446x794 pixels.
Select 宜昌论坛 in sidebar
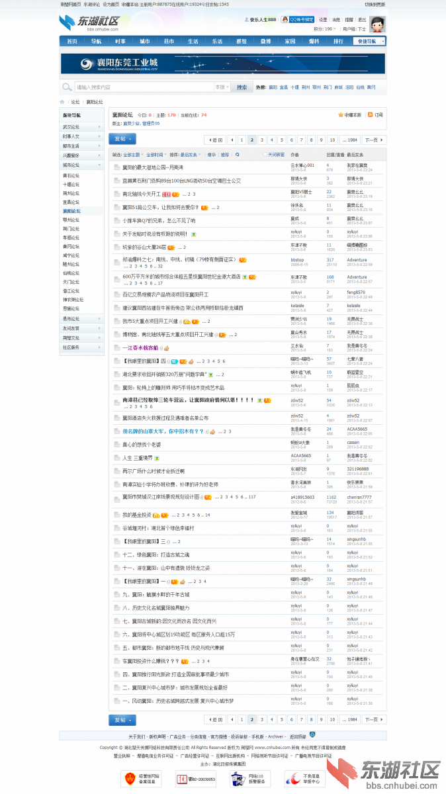pos(71,202)
